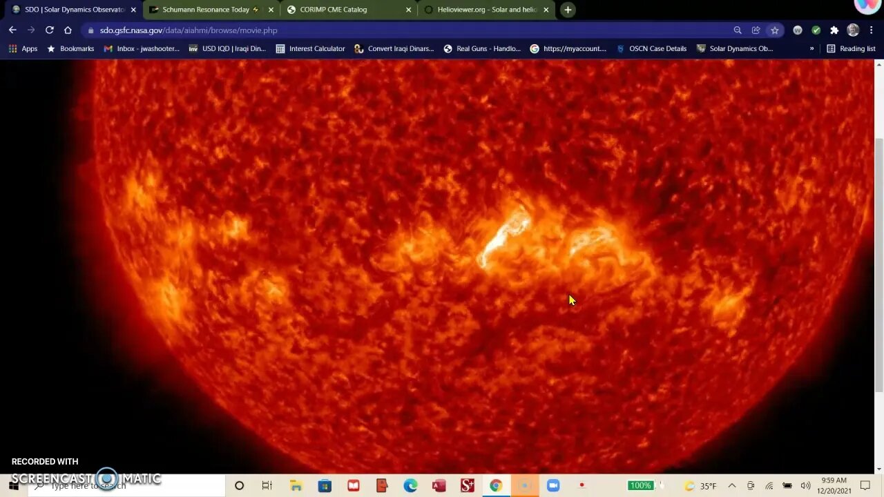Viewport: 884px width, 497px height.
Task: Open Cortana from the taskbar circle
Action: (239, 485)
